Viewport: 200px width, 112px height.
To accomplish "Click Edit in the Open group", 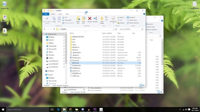I will (x=120, y=20).
